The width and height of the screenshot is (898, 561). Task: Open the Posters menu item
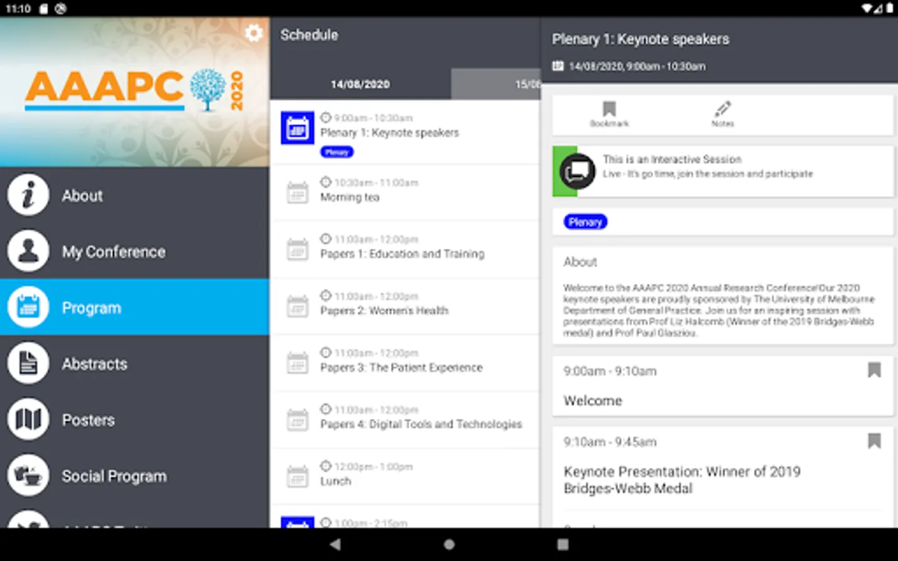pyautogui.click(x=135, y=420)
